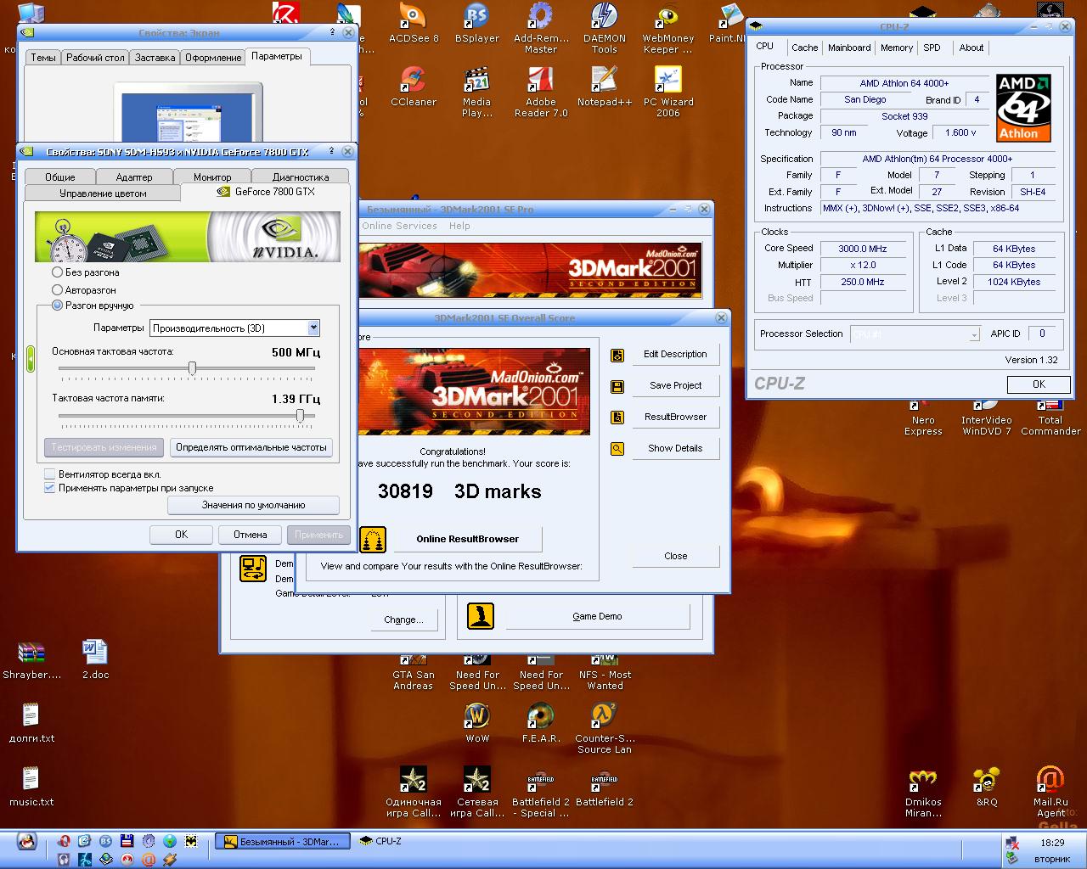Launch CCleaner from the desktop

tap(414, 87)
